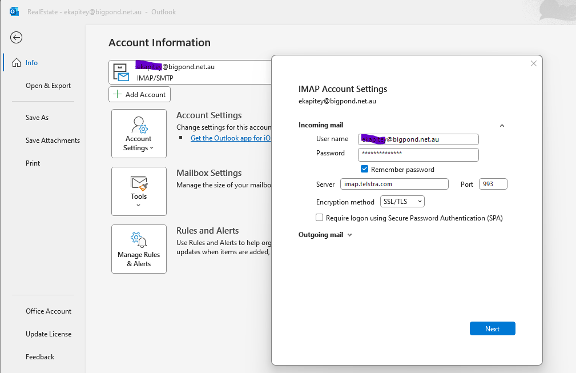Click the back arrow icon
Viewport: 576px width, 373px height.
pyautogui.click(x=17, y=38)
